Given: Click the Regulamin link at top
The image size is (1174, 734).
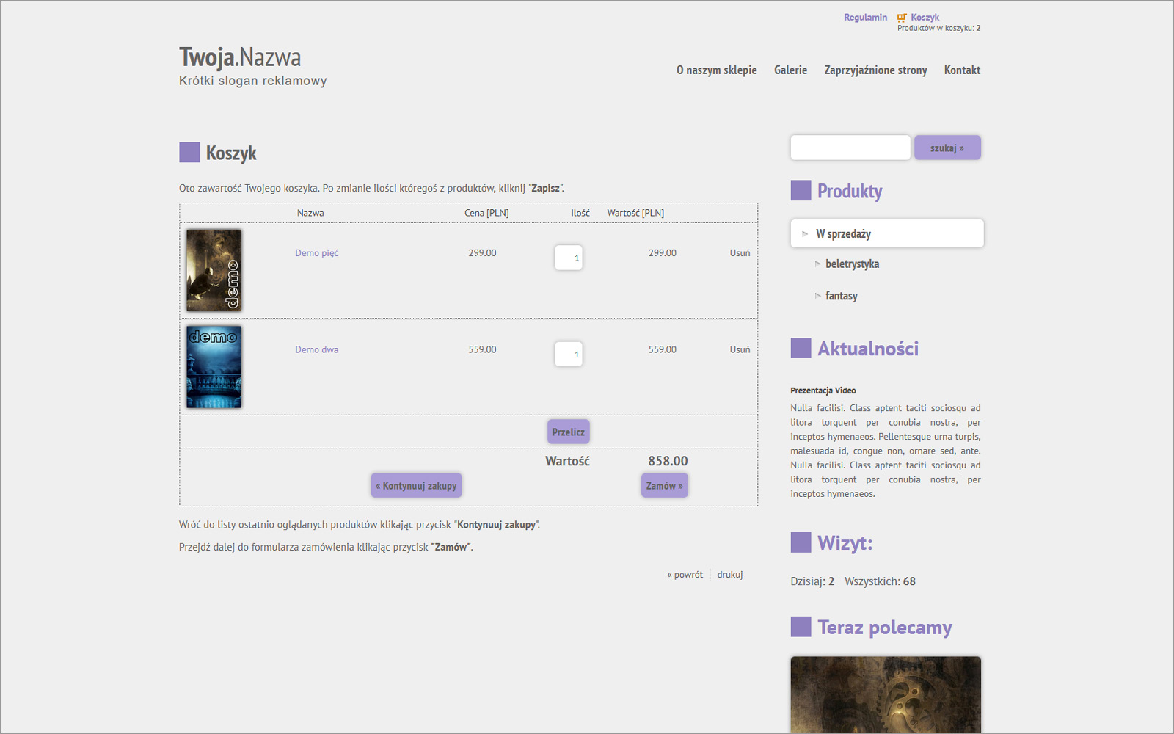Looking at the screenshot, I should click(865, 18).
